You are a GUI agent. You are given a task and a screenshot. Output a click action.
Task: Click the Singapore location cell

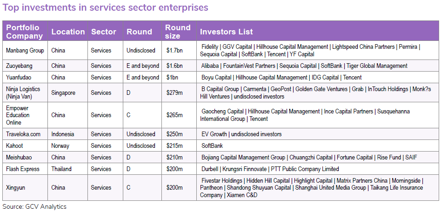63,93
